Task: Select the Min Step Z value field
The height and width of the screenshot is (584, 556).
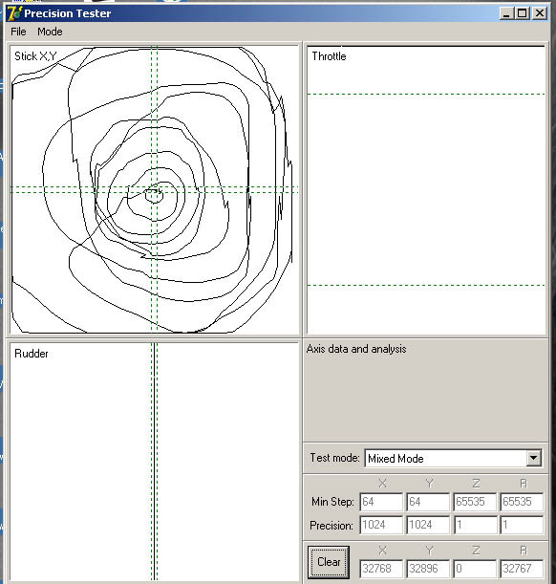Action: (x=475, y=502)
